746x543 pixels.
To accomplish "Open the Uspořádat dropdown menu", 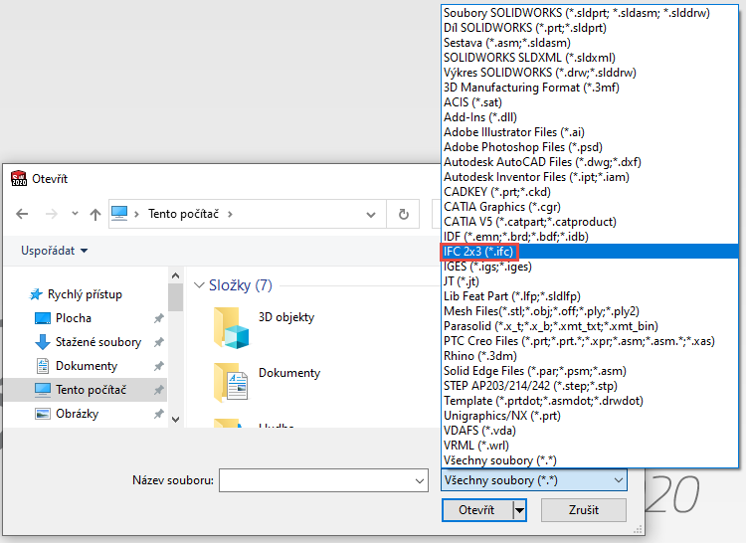I will [55, 251].
